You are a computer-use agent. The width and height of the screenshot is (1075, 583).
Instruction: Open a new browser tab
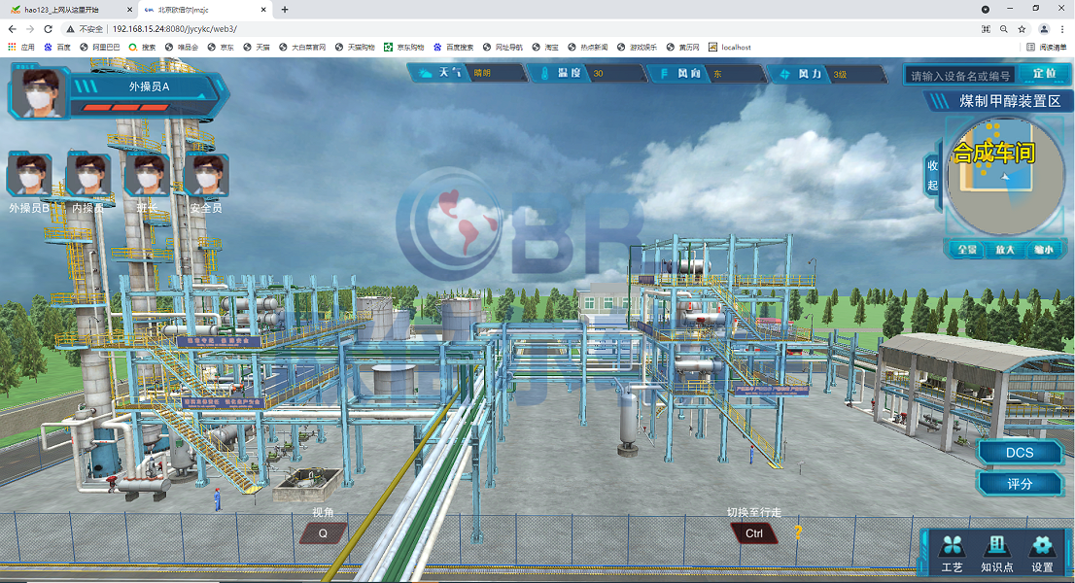click(285, 10)
